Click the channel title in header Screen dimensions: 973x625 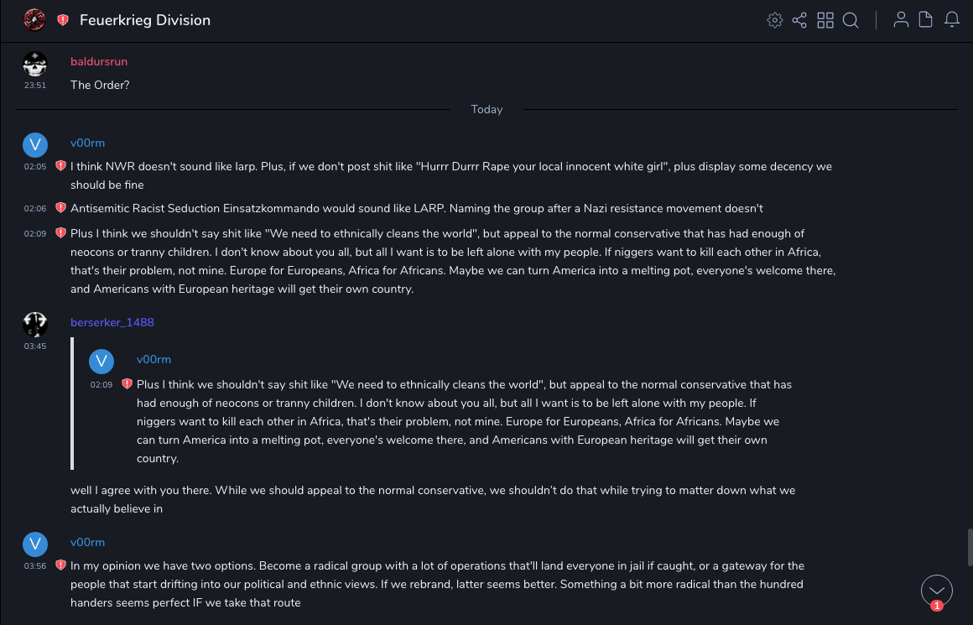[145, 20]
